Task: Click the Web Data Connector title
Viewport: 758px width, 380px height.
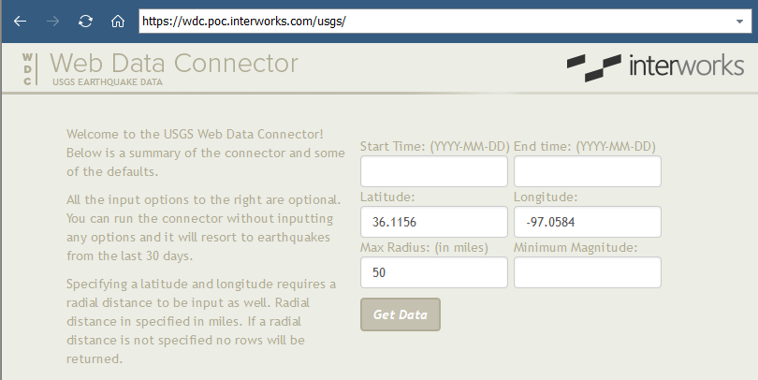Action: (174, 64)
